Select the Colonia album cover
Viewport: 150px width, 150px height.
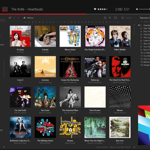[x=45, y=36]
